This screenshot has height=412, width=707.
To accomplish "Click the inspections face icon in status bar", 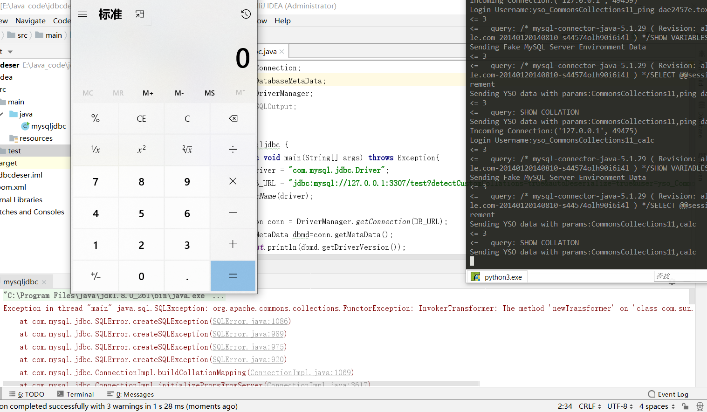I will click(x=700, y=406).
